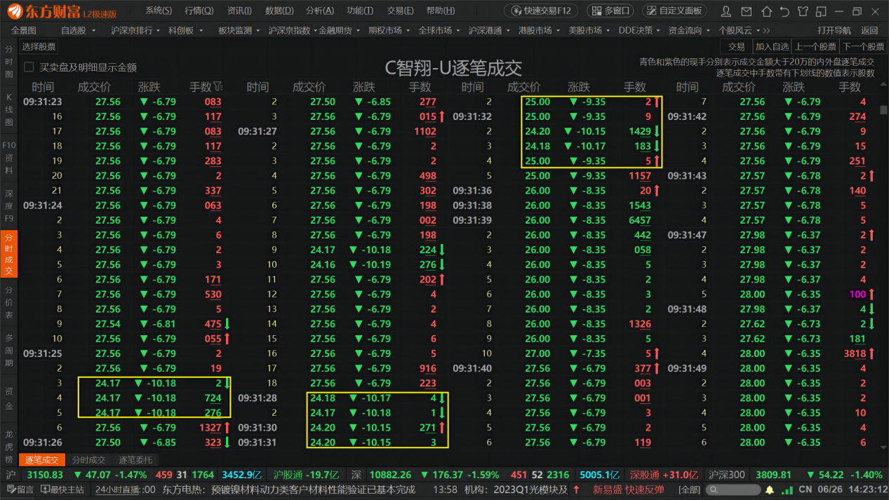Open 分时图 in left sidebar
The width and height of the screenshot is (889, 500).
[x=9, y=62]
